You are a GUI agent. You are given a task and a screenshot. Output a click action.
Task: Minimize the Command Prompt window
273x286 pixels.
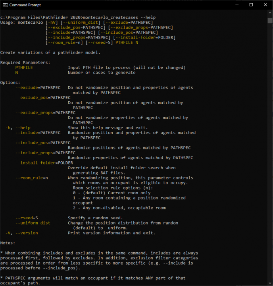pyautogui.click(x=237, y=5)
